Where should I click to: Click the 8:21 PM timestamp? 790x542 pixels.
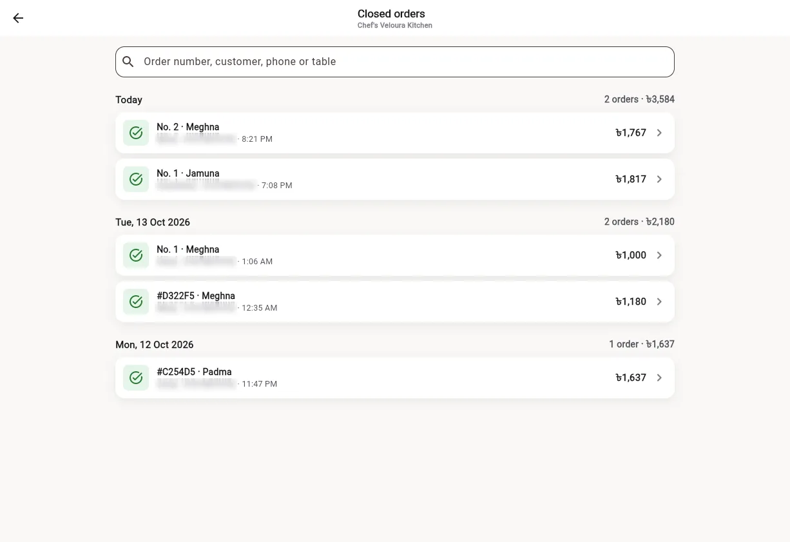257,139
